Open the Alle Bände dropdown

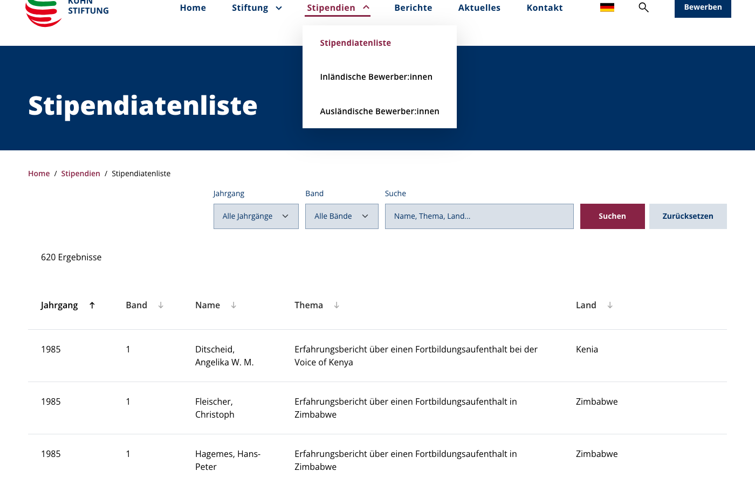click(342, 216)
